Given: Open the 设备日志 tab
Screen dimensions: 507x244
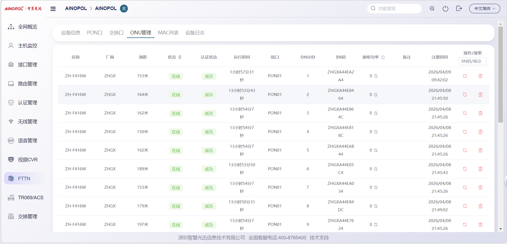Looking at the screenshot, I should [x=195, y=33].
